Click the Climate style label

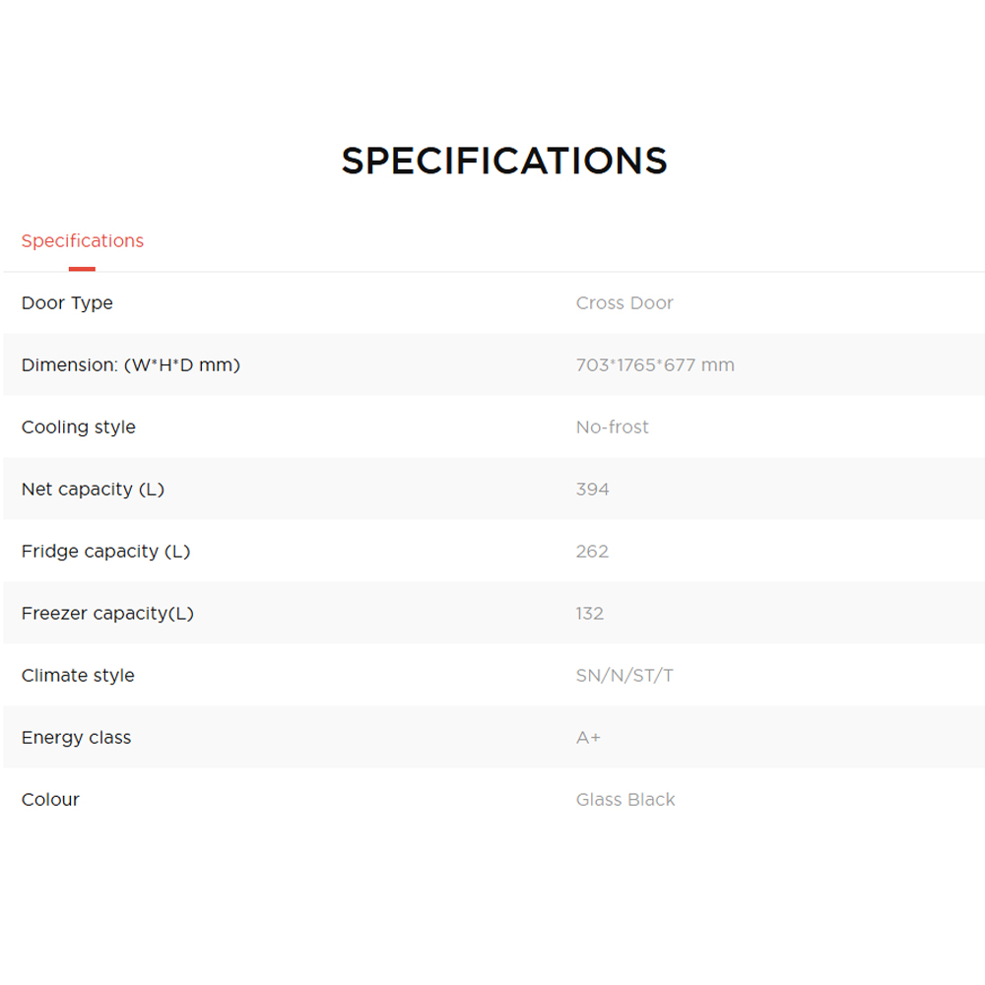click(x=78, y=676)
